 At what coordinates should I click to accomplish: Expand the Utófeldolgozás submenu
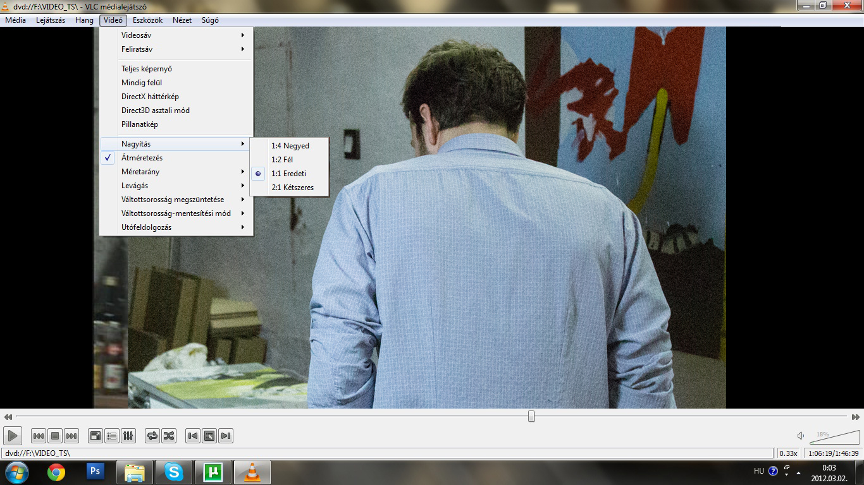176,227
